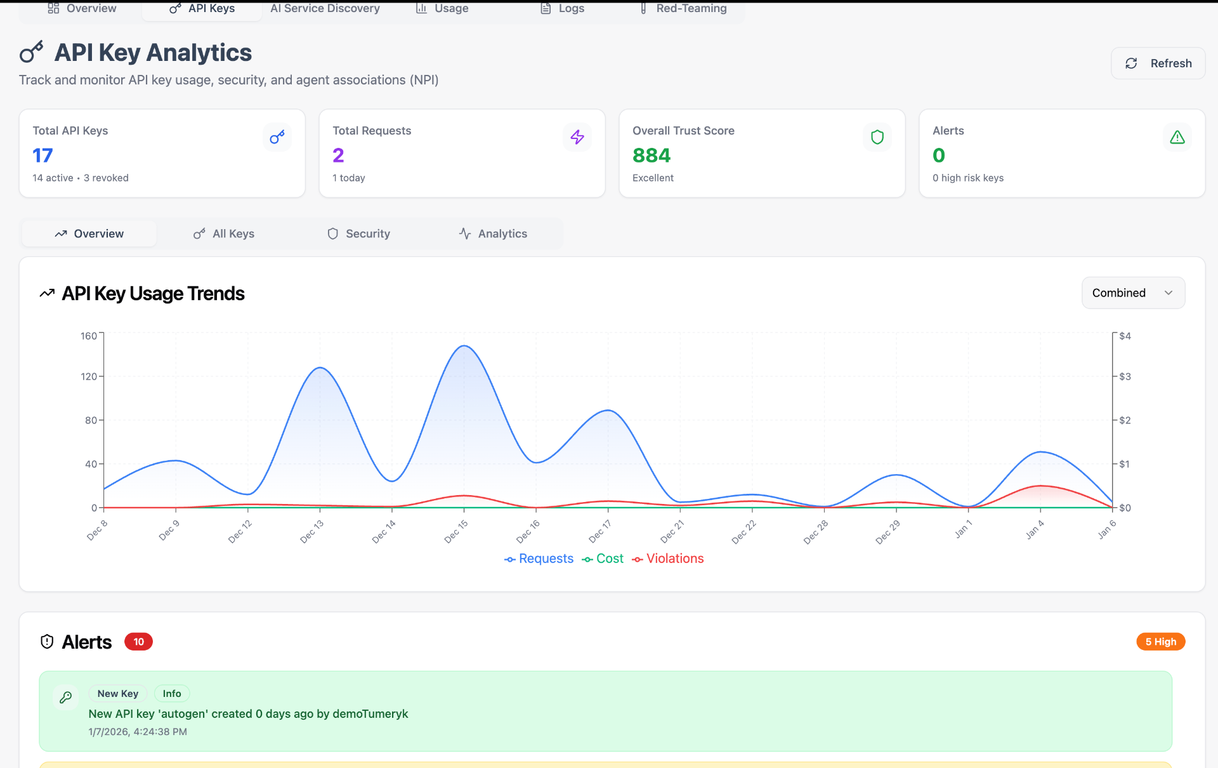Click the refresh arrows icon
This screenshot has height=768, width=1218.
tap(1131, 63)
